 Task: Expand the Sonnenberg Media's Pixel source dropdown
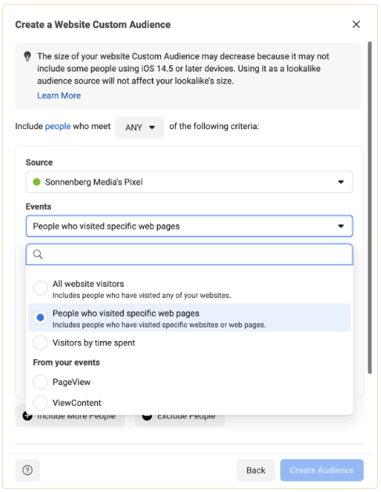(189, 182)
